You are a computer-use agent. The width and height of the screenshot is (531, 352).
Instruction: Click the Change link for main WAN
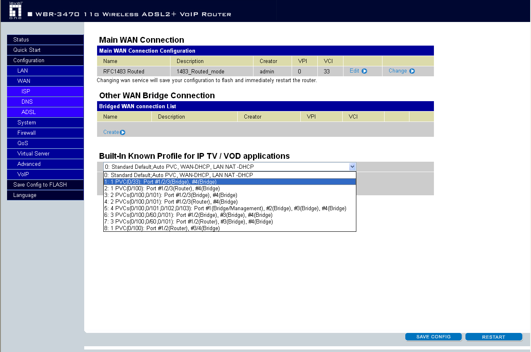coord(397,71)
